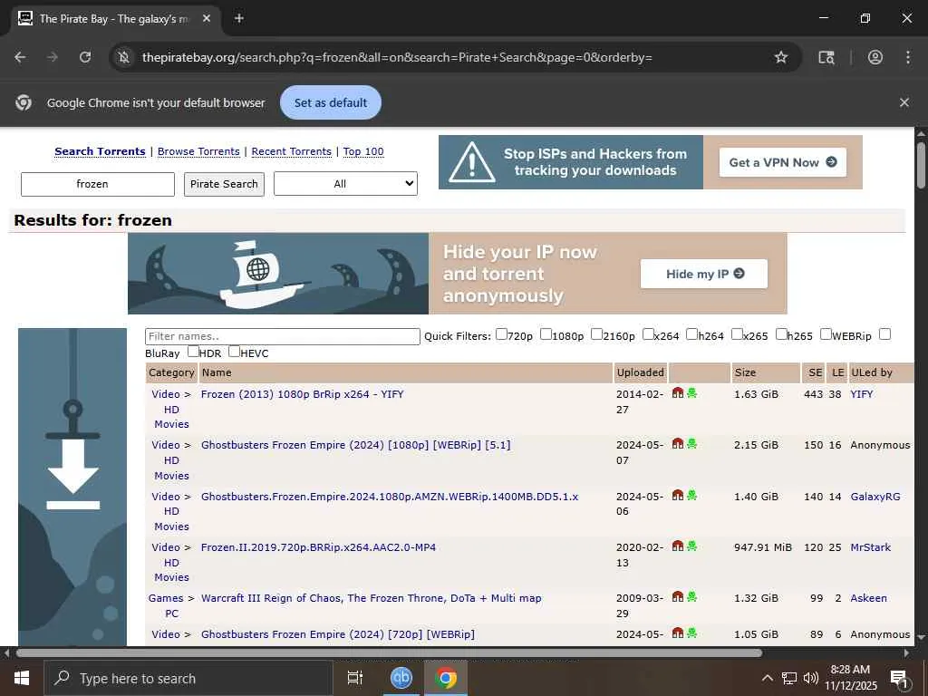
Task: Click the address bar URL
Action: (397, 57)
